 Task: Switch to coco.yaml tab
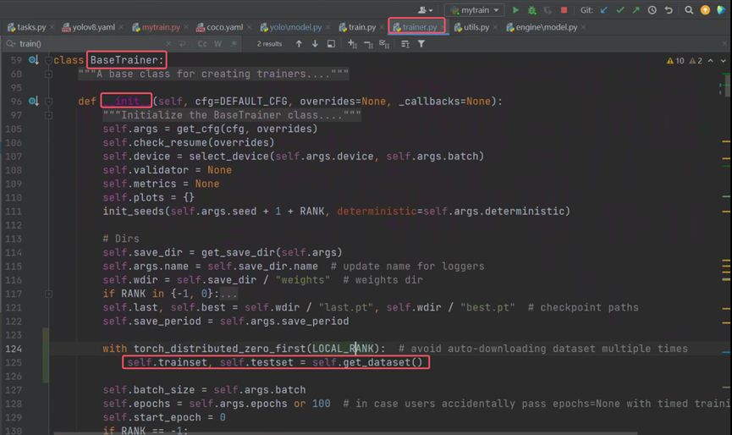pyautogui.click(x=220, y=27)
